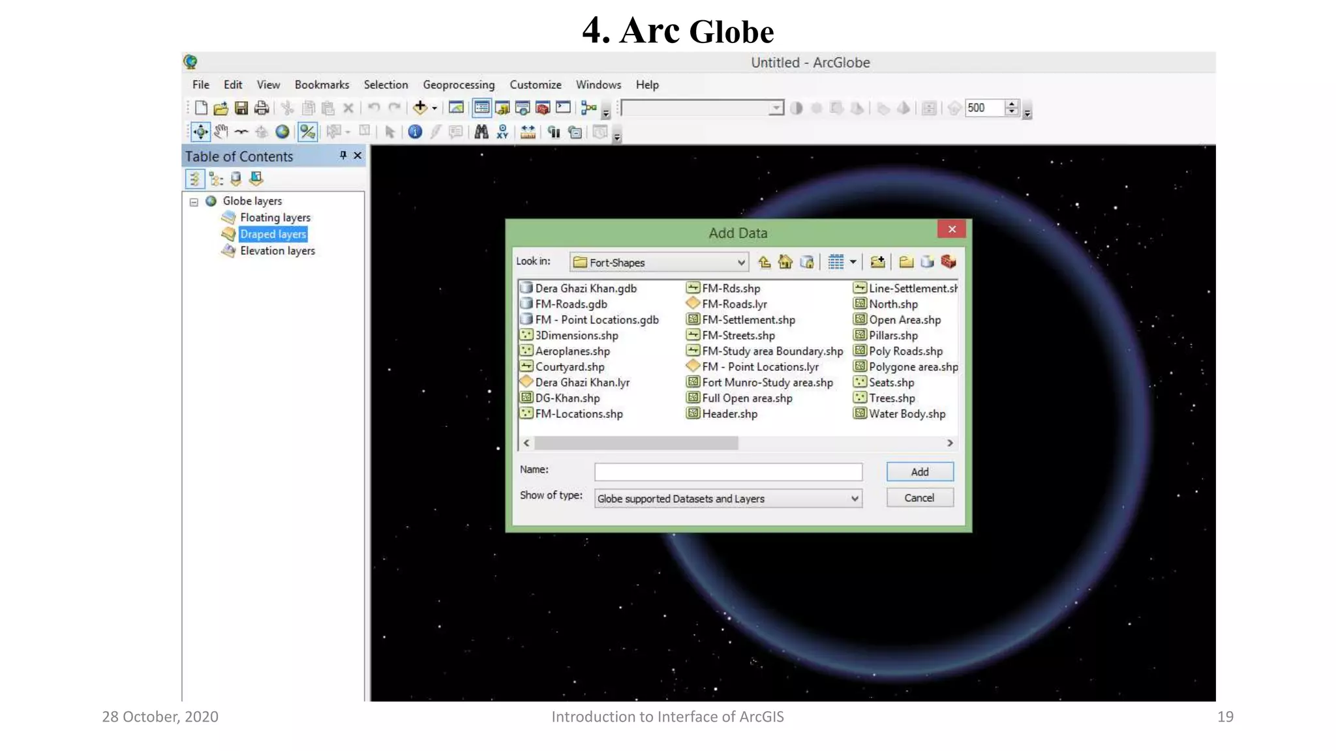Collapse the Globe layers tree node
The height and width of the screenshot is (751, 1336).
point(194,202)
